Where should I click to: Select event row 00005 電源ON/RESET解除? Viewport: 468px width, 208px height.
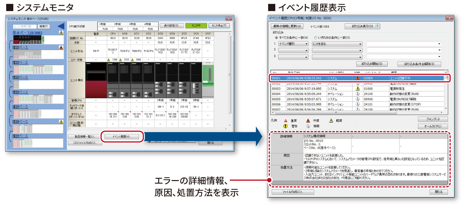357,99
